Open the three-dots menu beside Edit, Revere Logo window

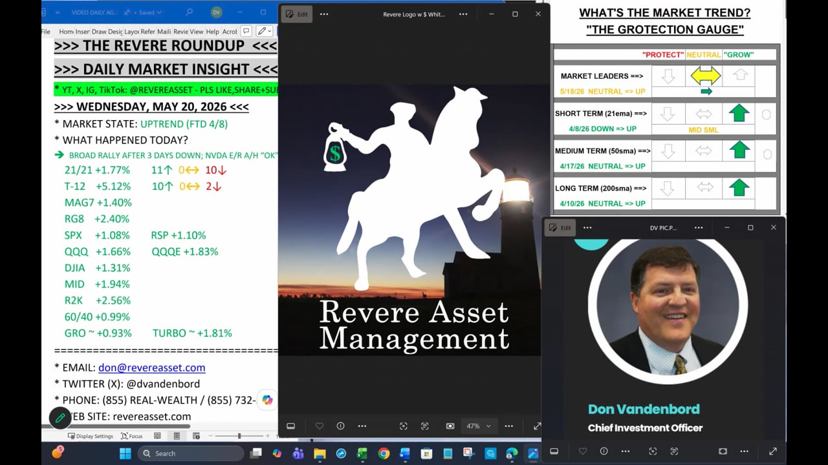coord(324,14)
